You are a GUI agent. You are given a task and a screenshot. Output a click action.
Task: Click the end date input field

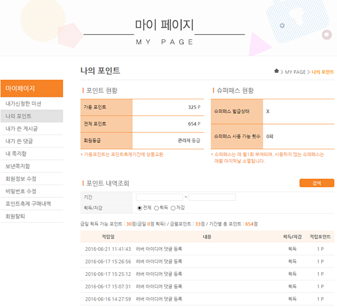point(212,197)
